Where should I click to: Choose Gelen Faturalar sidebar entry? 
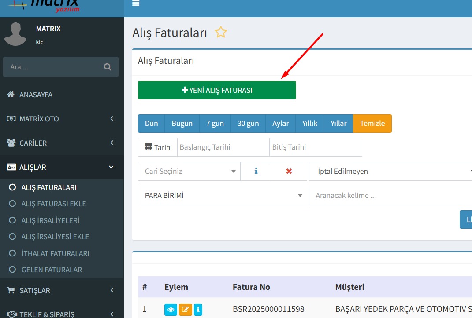52,270
